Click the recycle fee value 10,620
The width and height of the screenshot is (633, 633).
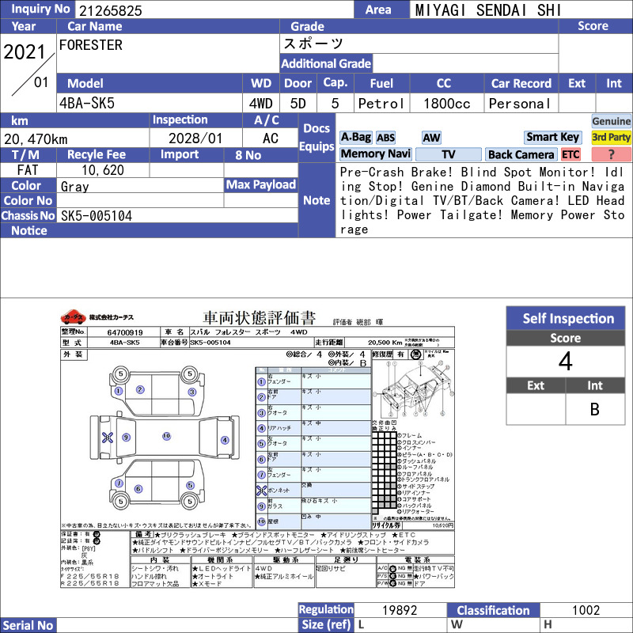[x=103, y=170]
